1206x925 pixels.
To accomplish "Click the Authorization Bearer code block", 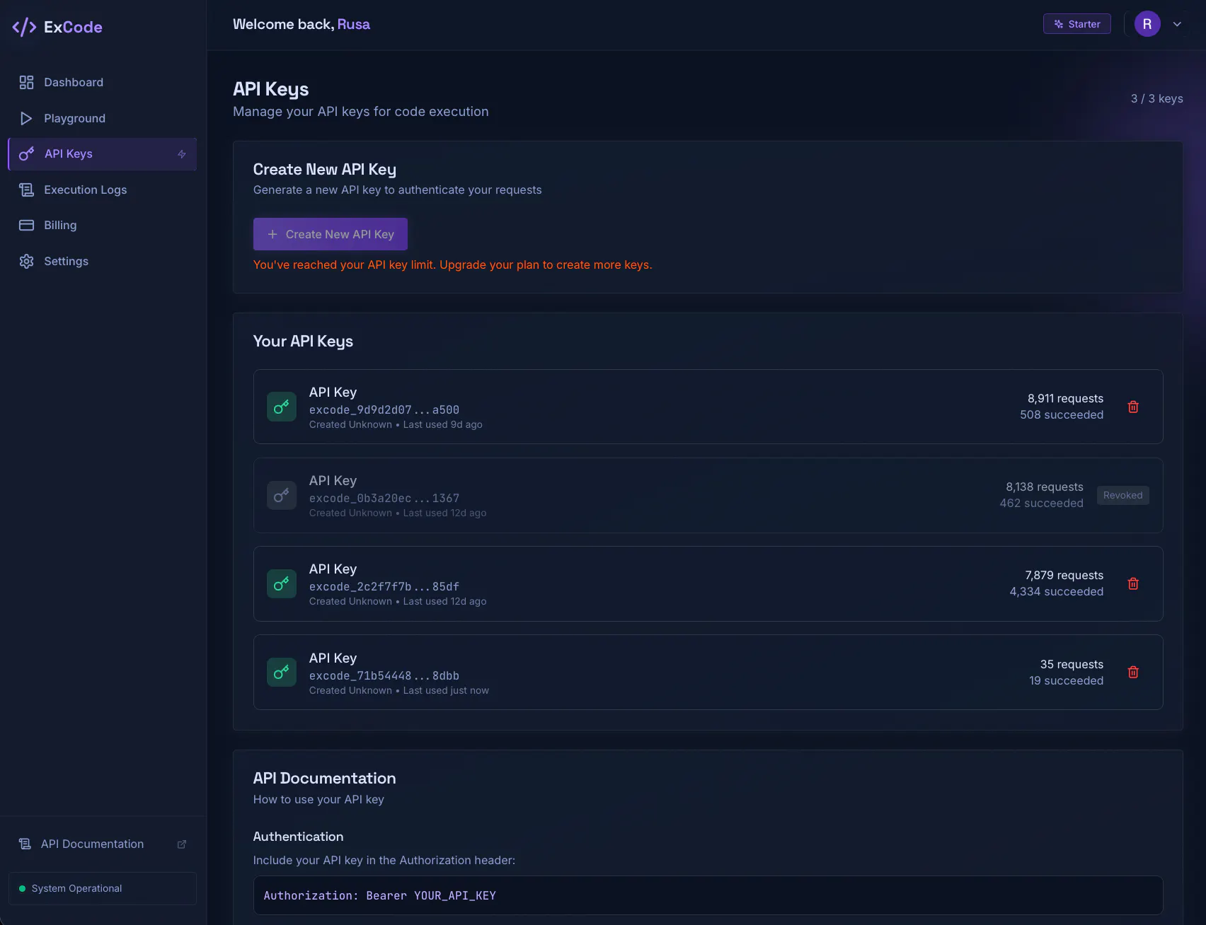I will coord(708,895).
